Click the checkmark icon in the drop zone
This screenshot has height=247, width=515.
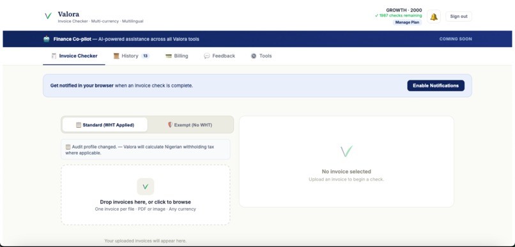click(x=146, y=186)
